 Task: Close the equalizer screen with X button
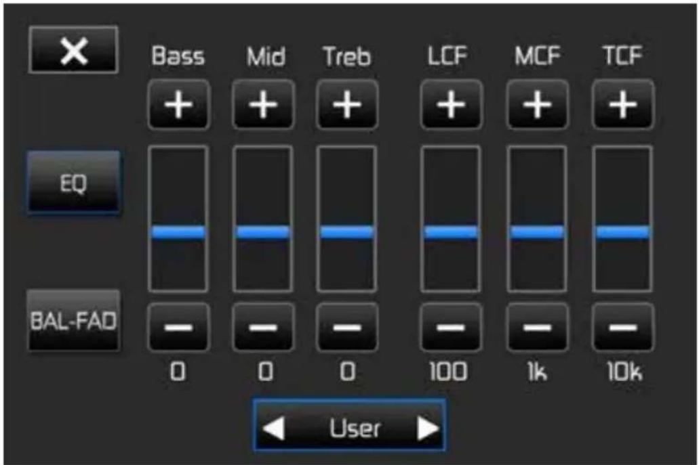[x=73, y=49]
